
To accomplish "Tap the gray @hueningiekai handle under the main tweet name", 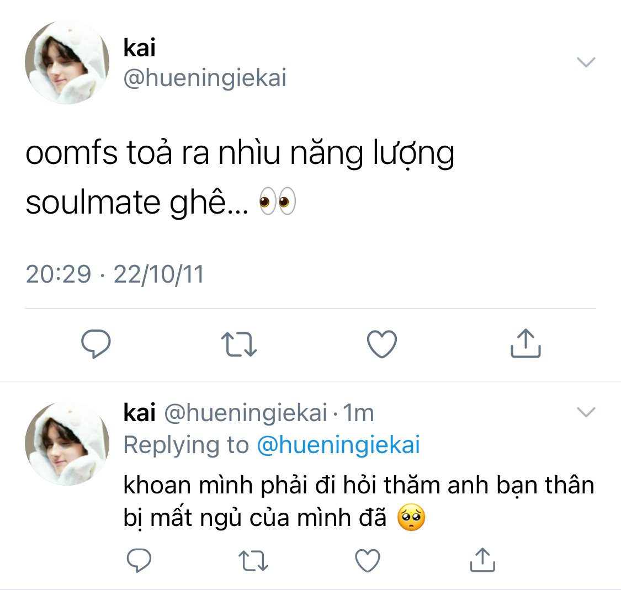I will (205, 78).
